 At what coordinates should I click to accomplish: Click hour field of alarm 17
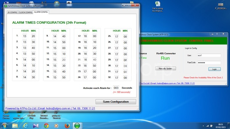point(85,36)
